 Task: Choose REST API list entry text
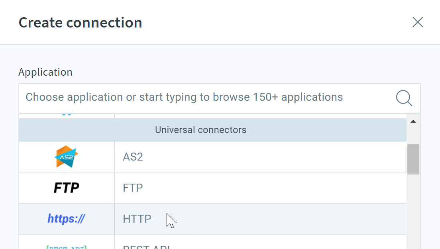[146, 247]
